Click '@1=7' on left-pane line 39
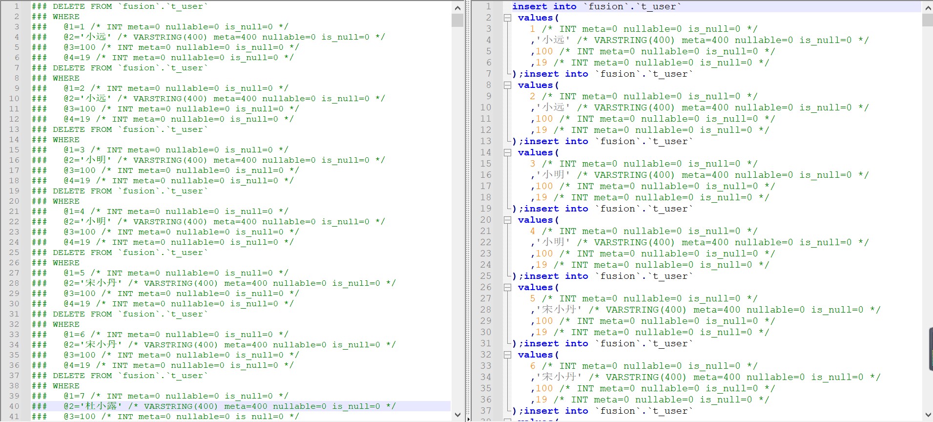The width and height of the screenshot is (933, 422). coord(74,396)
